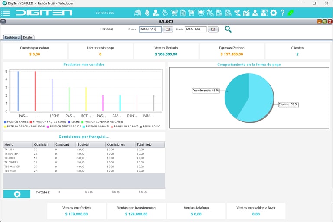Click the Cantidad column header
The image size is (333, 222).
[x=65, y=144]
